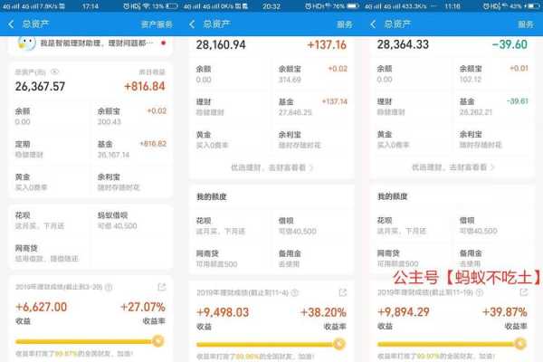Click share icon next to 截止到3-20 results

[x=161, y=287]
